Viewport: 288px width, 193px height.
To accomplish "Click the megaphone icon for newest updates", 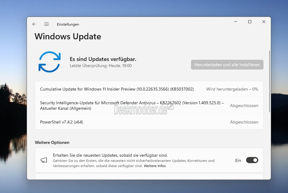I will coord(44,160).
